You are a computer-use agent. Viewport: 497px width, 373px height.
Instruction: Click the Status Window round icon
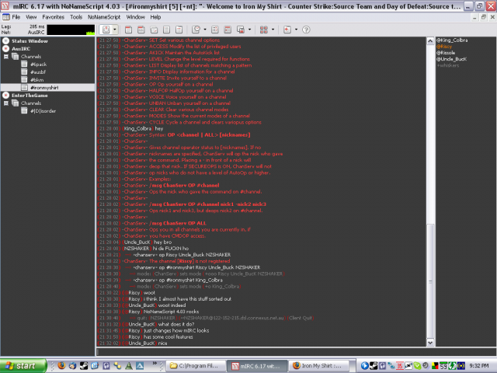[x=5, y=40]
